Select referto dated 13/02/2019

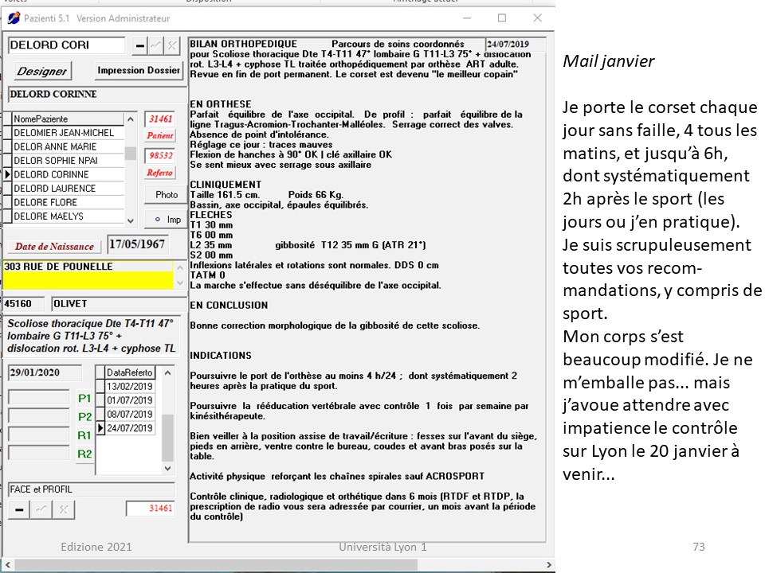[130, 387]
